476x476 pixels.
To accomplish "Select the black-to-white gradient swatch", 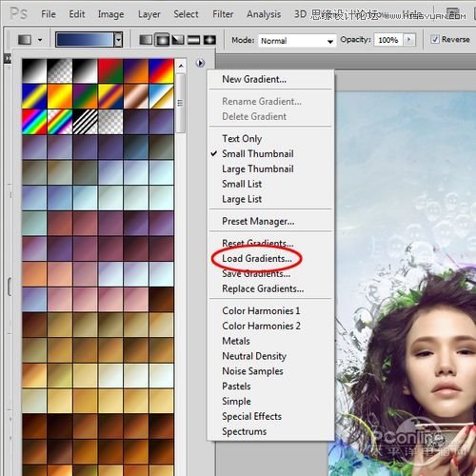I will tap(34, 70).
